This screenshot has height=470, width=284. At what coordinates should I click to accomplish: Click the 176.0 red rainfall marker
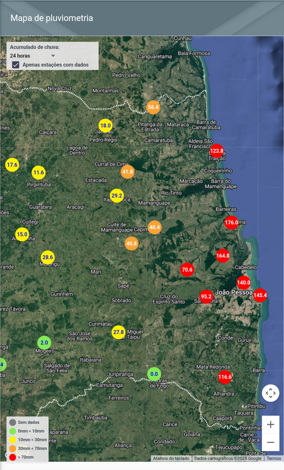click(231, 222)
